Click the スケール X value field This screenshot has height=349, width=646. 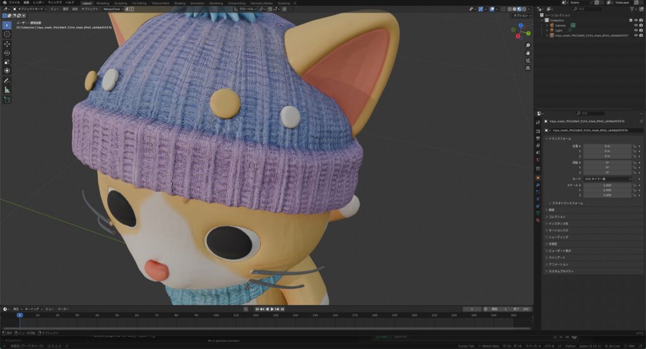pos(607,186)
